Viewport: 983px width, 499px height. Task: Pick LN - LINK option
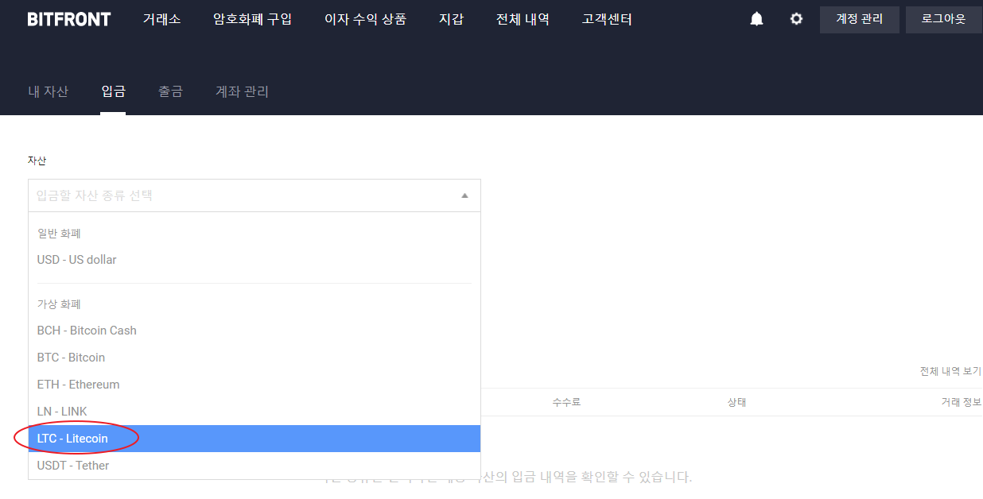pos(254,412)
